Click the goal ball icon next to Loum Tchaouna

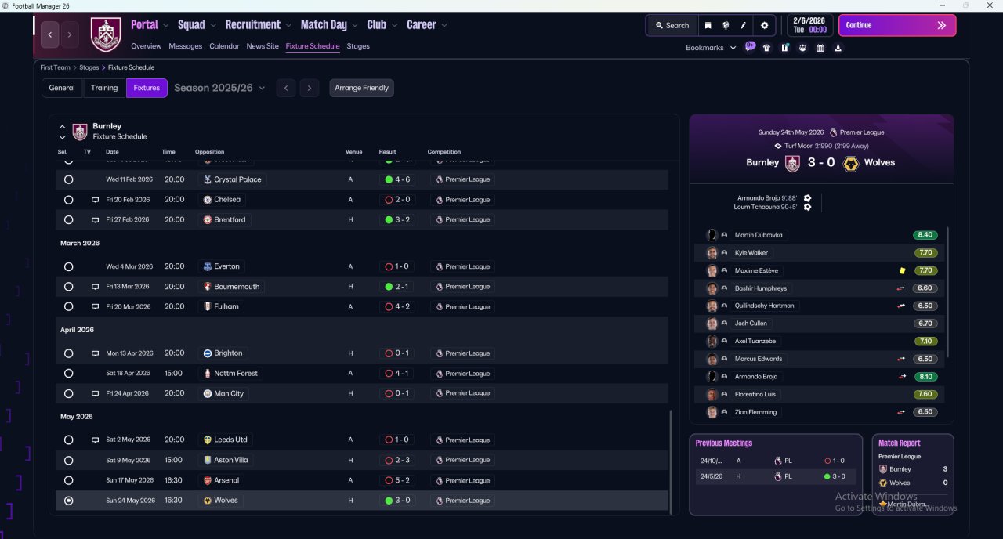[807, 207]
